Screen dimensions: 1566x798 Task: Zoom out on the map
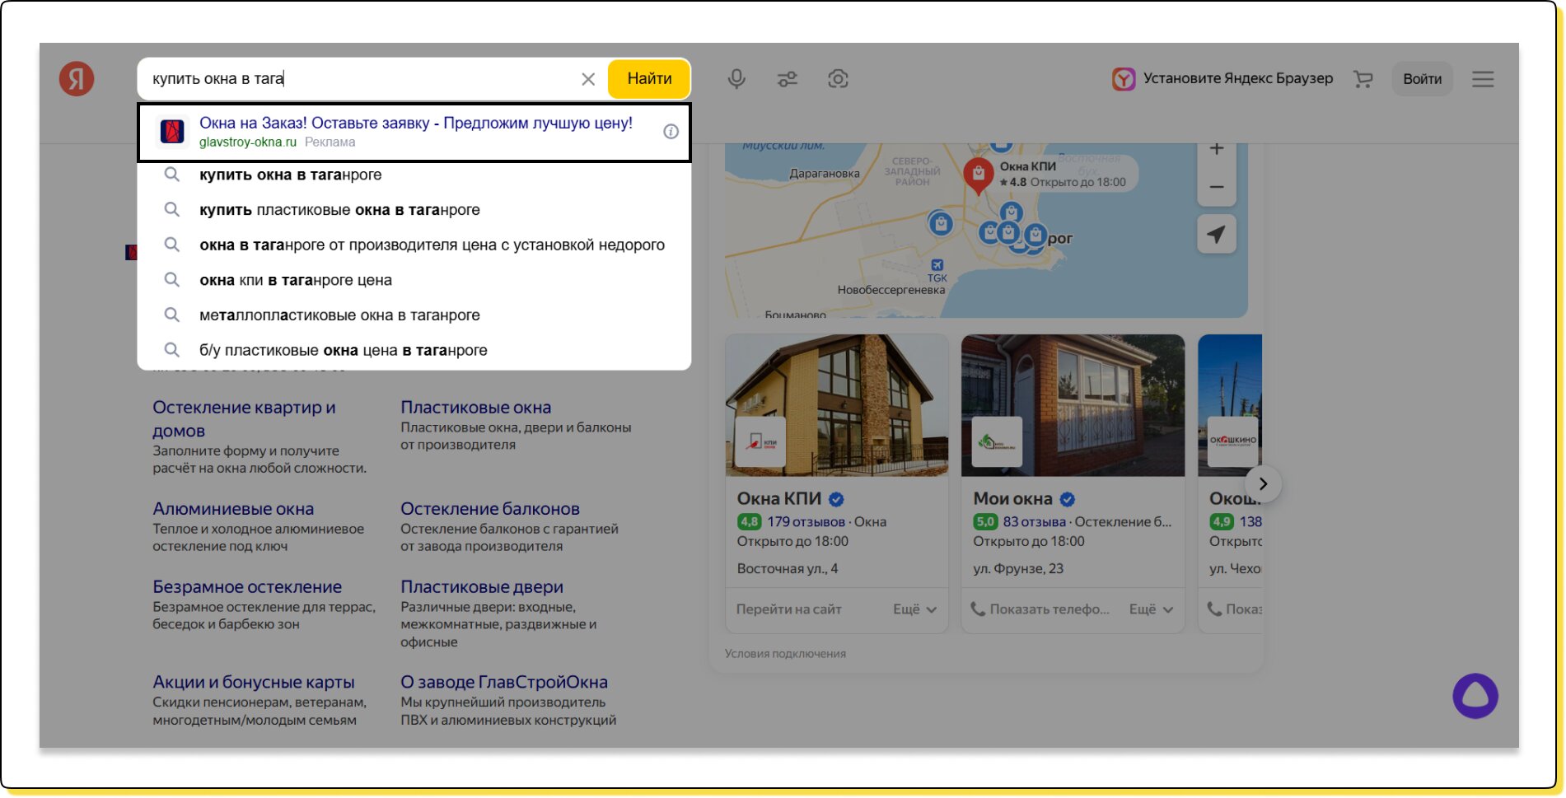click(1217, 187)
